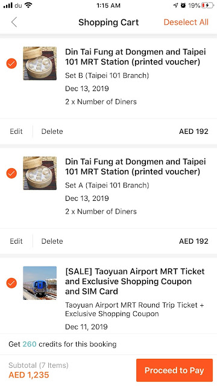Tap the back arrow icon
This screenshot has height=386, width=217.
pos(14,22)
